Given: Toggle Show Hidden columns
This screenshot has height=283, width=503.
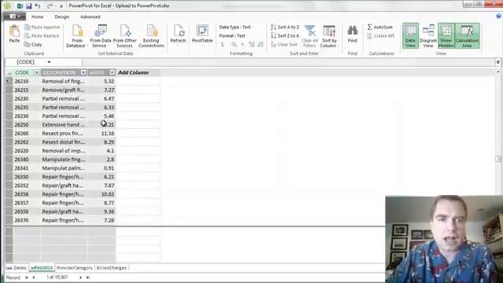Looking at the screenshot, I should [446, 36].
